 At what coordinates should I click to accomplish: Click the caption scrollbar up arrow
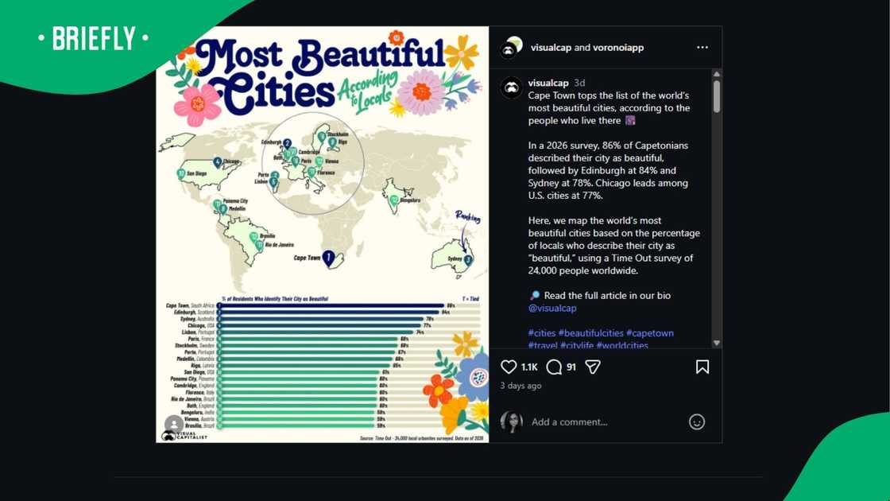click(716, 74)
